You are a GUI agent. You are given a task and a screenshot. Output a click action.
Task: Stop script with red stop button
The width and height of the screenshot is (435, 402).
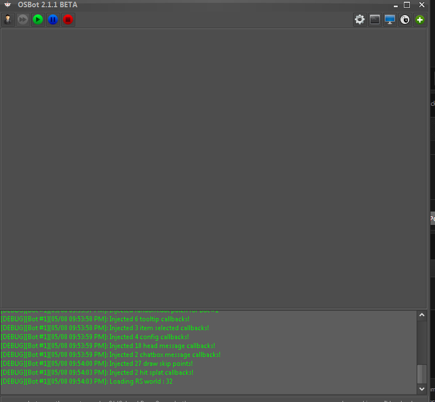[x=68, y=19]
